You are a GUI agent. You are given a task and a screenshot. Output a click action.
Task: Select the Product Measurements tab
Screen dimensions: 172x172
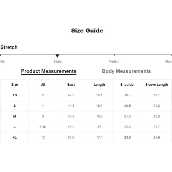click(49, 71)
